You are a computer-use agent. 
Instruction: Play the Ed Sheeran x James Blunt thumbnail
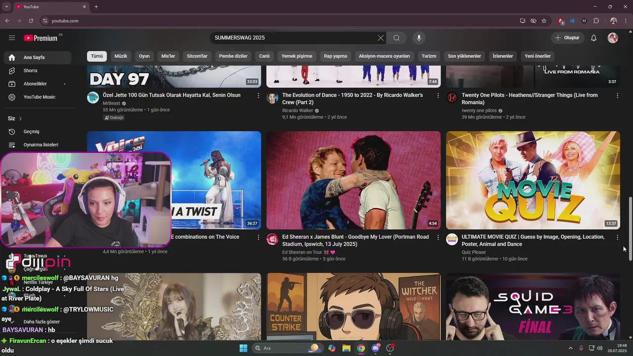point(354,180)
